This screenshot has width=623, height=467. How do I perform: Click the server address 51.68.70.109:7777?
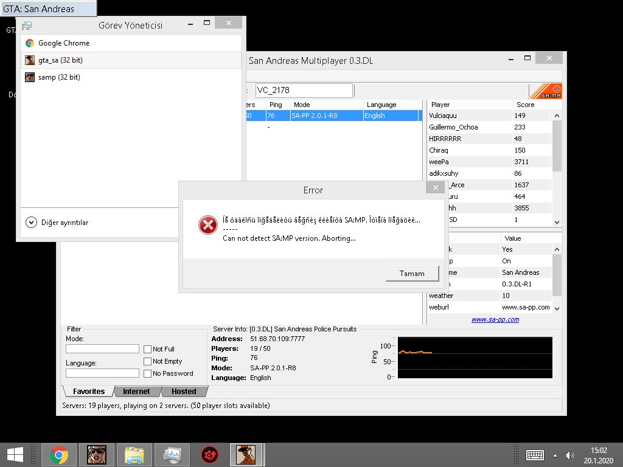click(x=277, y=339)
